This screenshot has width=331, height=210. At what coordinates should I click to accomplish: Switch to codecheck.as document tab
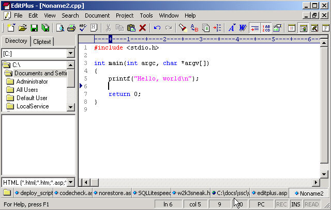pos(73,193)
